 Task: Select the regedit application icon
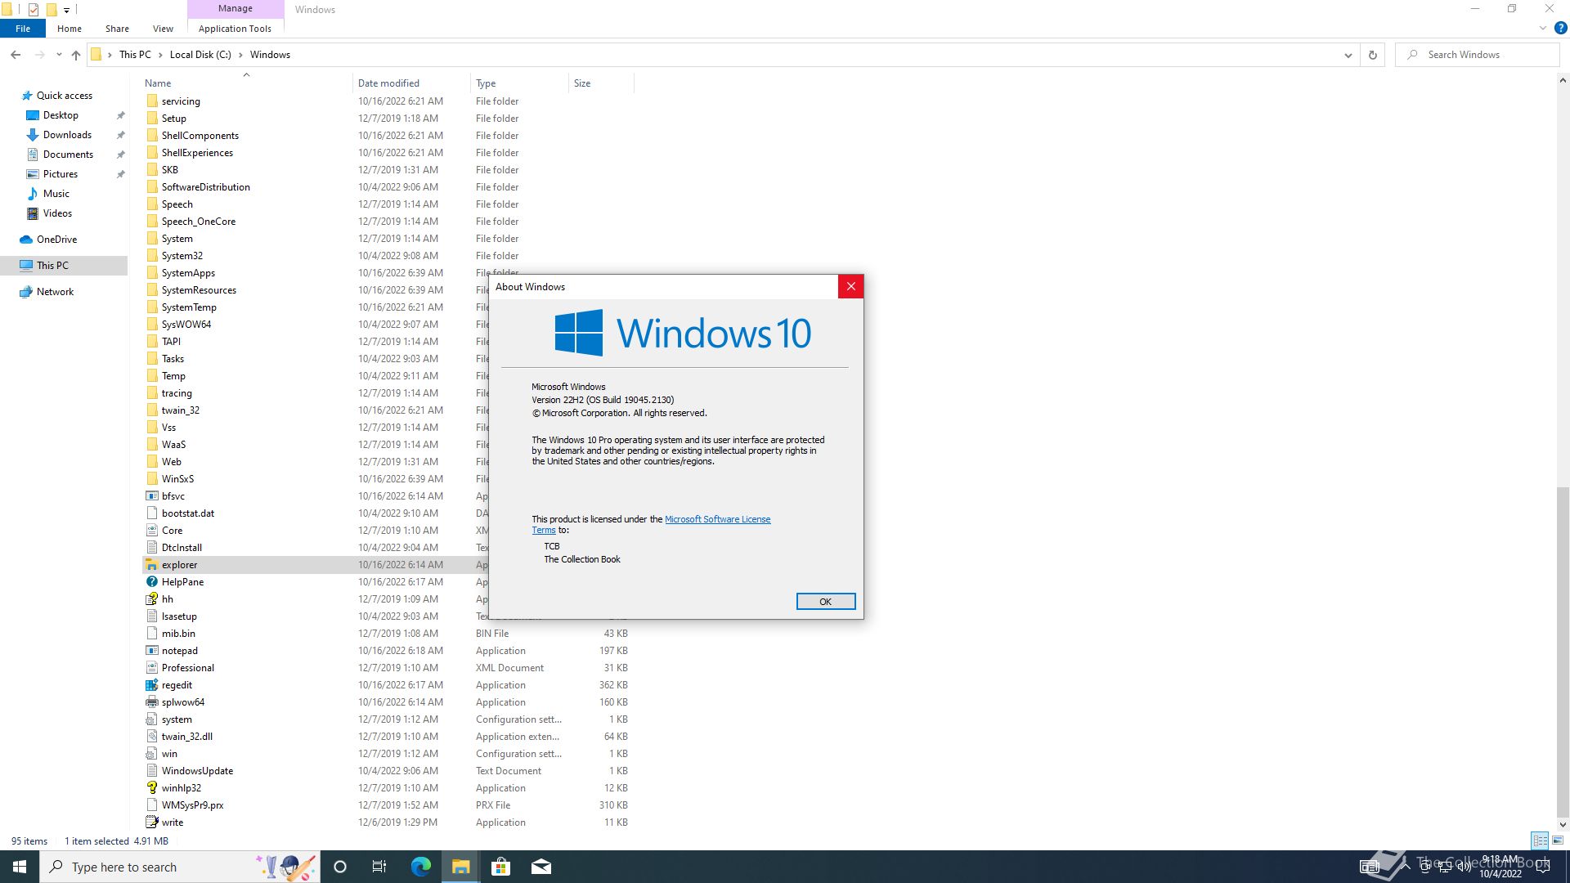[x=151, y=685]
